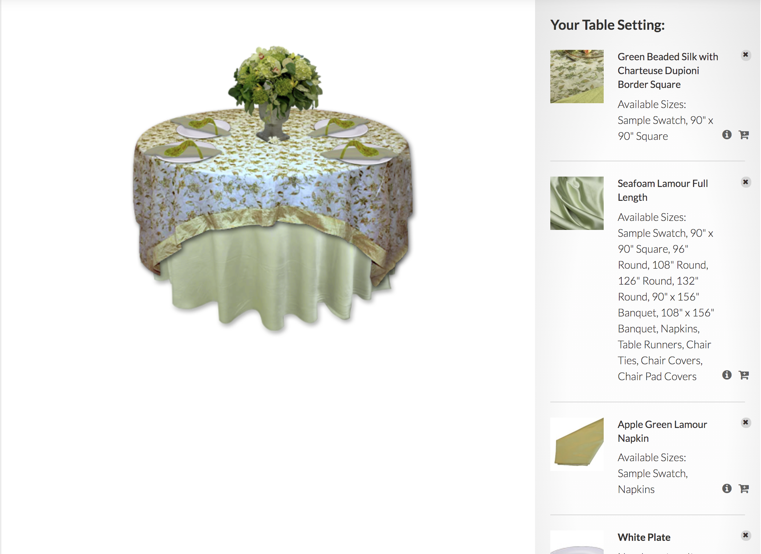761x554 pixels.
Task: Remove Green Beaded Silk item from table setting
Action: pos(746,55)
